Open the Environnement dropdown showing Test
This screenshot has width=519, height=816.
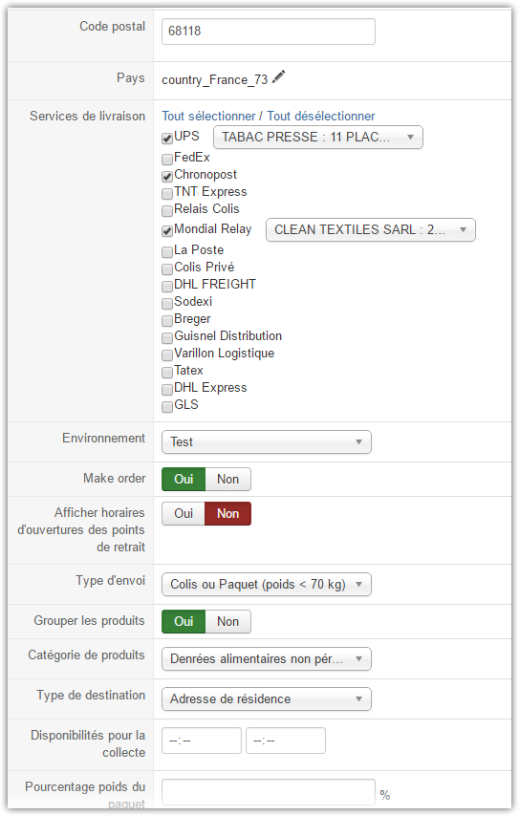click(267, 441)
